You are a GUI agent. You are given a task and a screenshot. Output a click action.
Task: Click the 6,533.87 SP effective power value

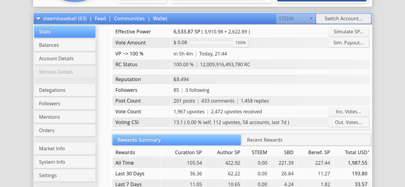[x=187, y=32]
